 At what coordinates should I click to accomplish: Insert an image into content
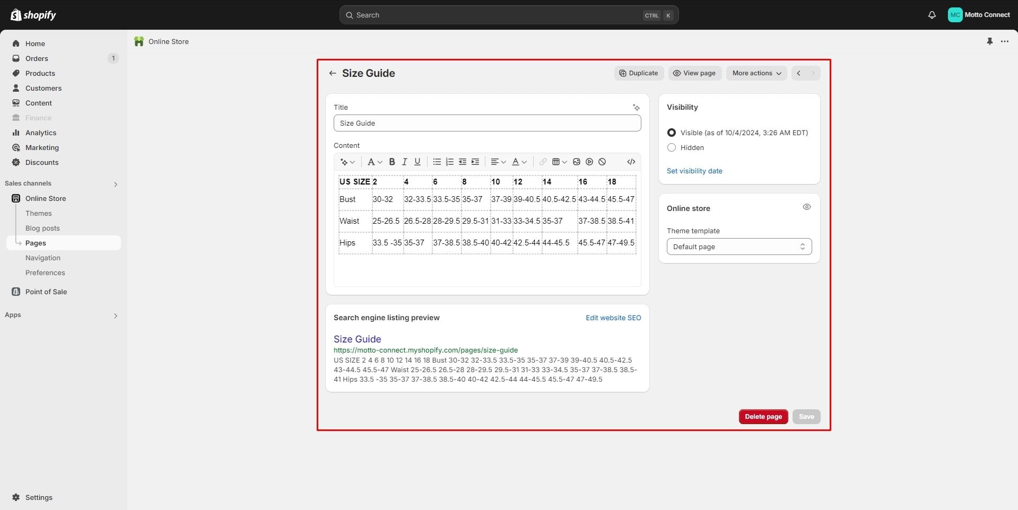[577, 162]
